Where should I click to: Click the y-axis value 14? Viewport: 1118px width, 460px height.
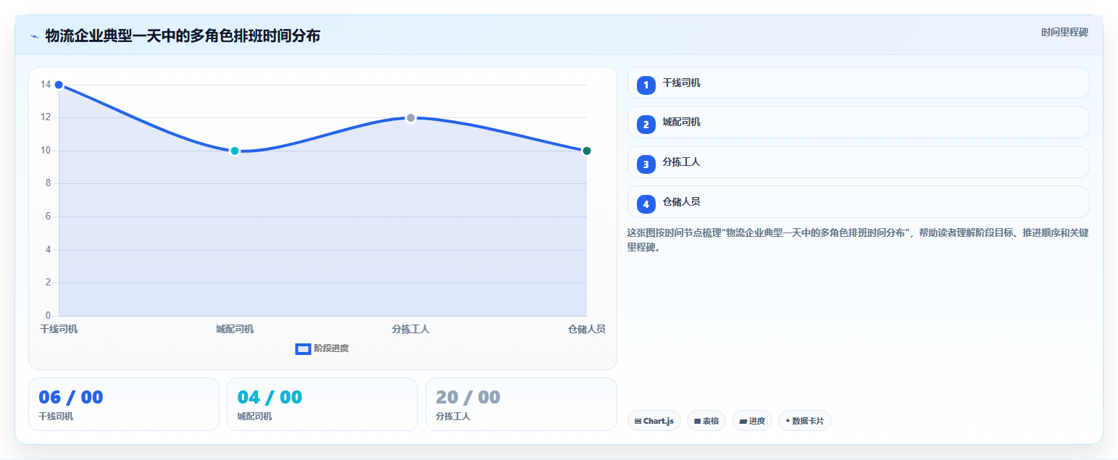tap(46, 85)
